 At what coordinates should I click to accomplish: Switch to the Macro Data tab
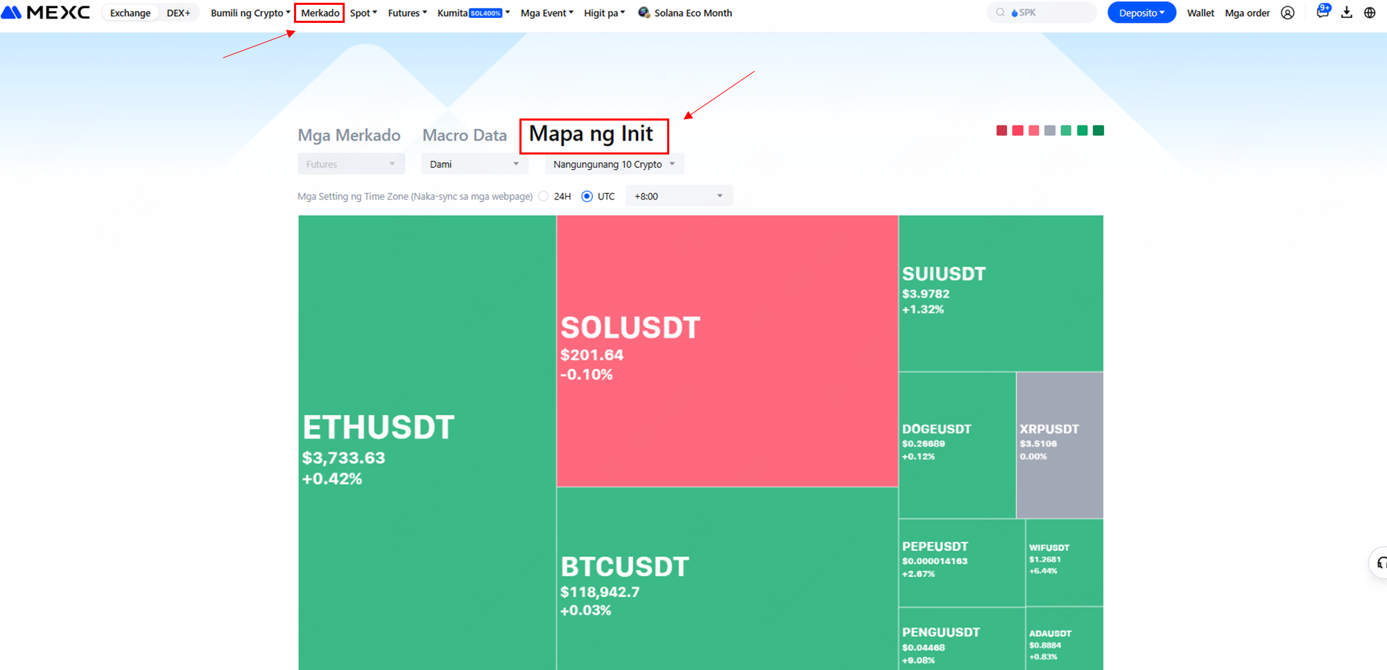pyautogui.click(x=465, y=135)
